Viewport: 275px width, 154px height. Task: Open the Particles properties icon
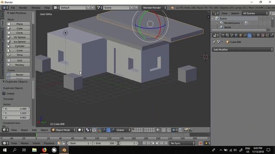pos(267,36)
